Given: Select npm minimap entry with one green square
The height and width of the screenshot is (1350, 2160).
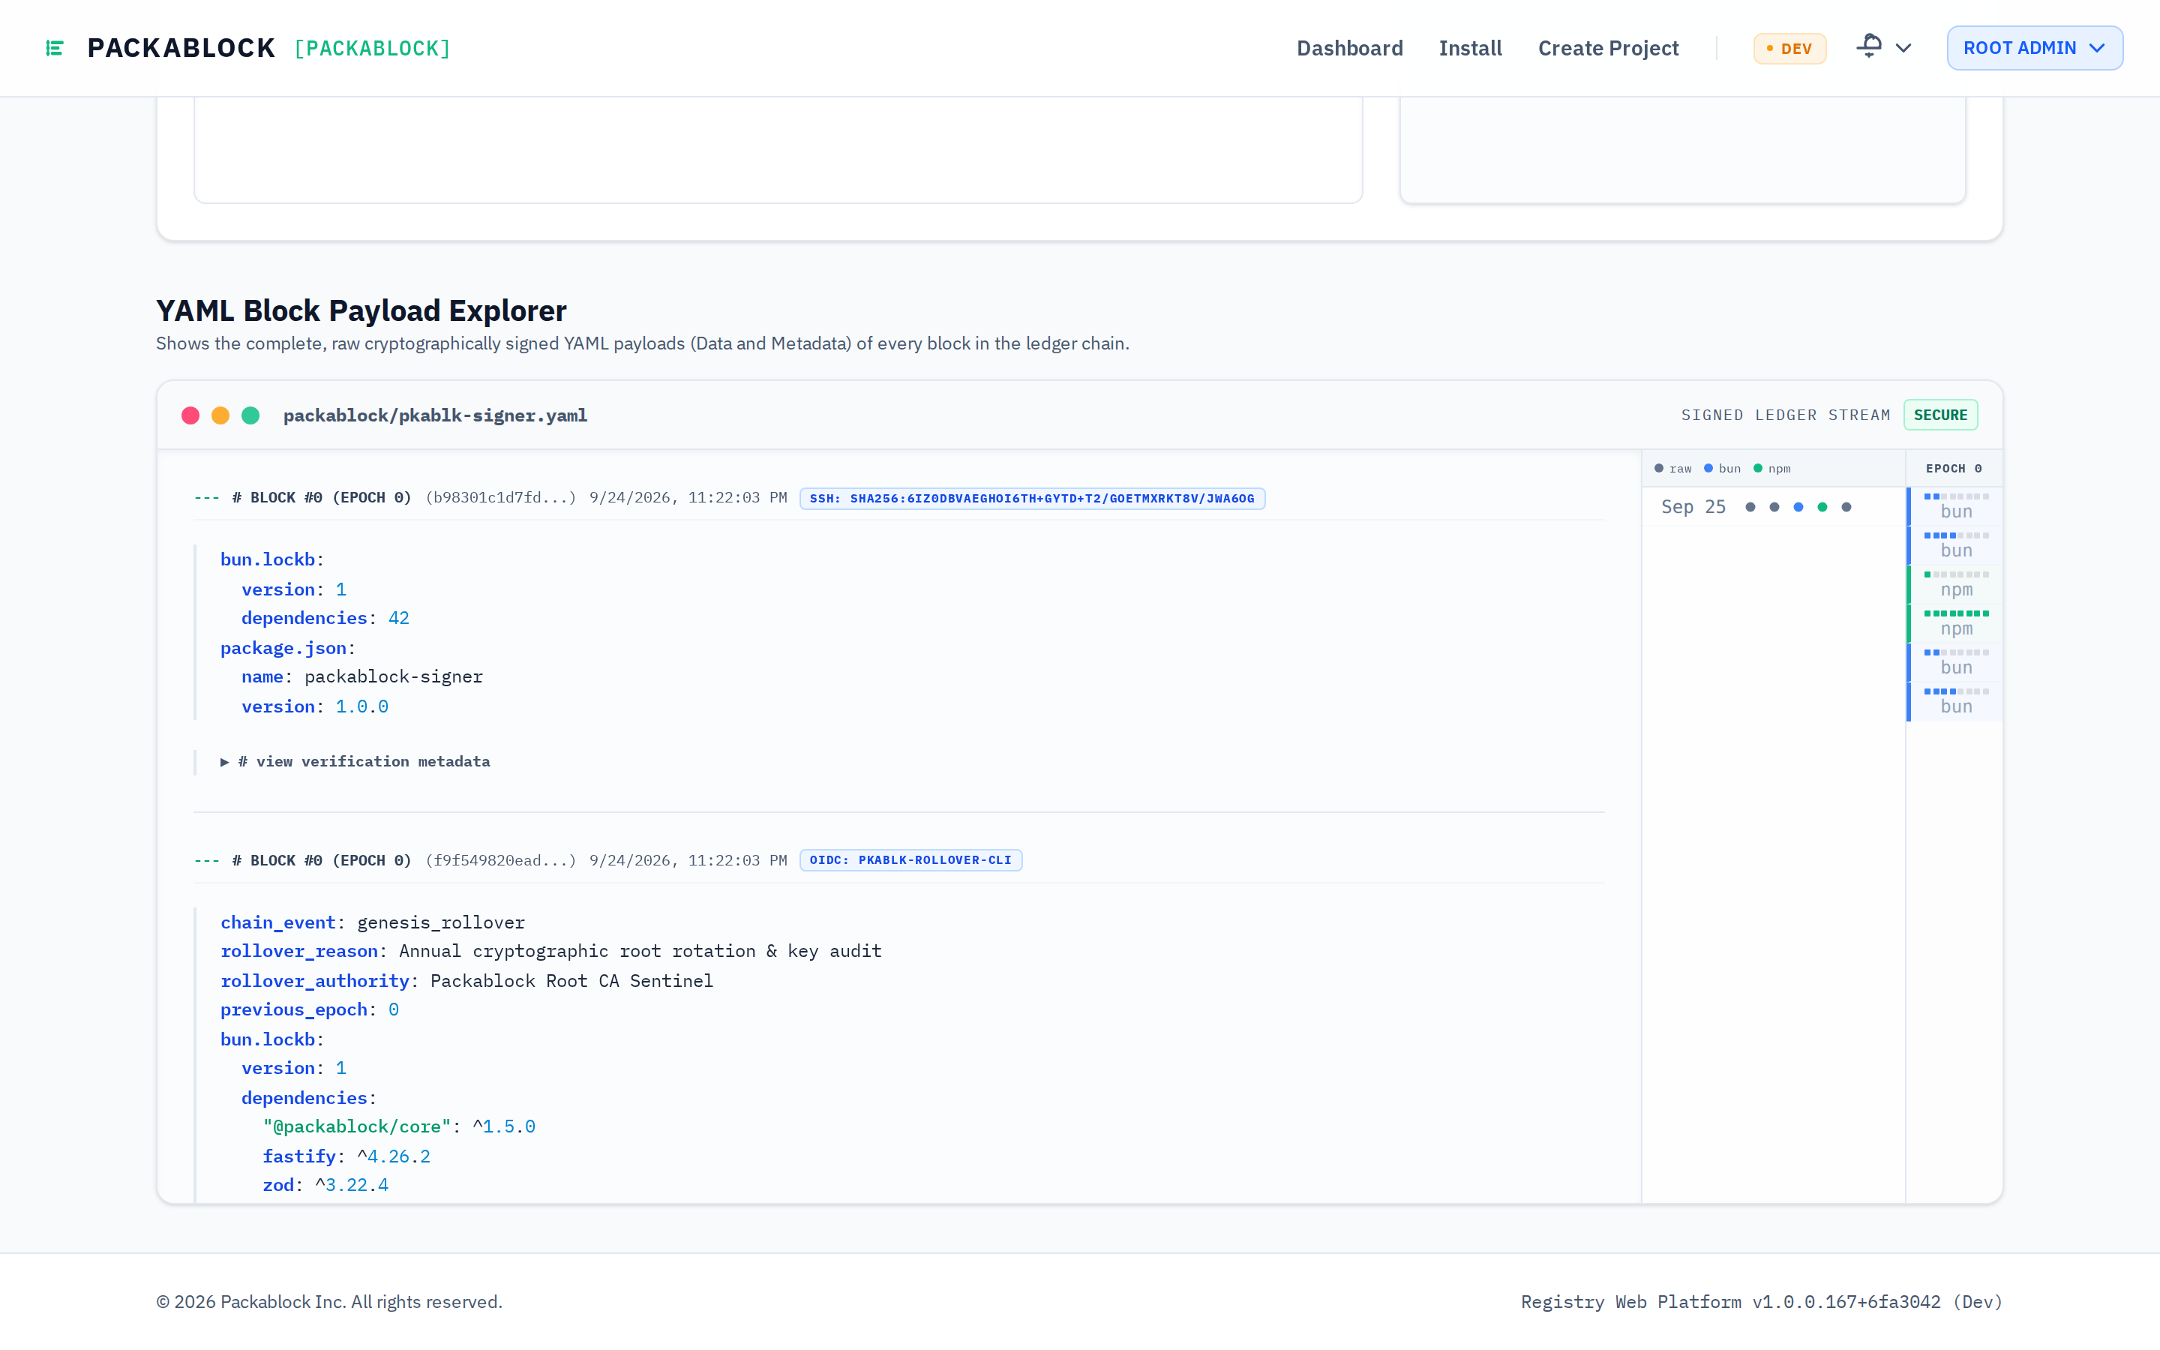Looking at the screenshot, I should pos(1954,585).
